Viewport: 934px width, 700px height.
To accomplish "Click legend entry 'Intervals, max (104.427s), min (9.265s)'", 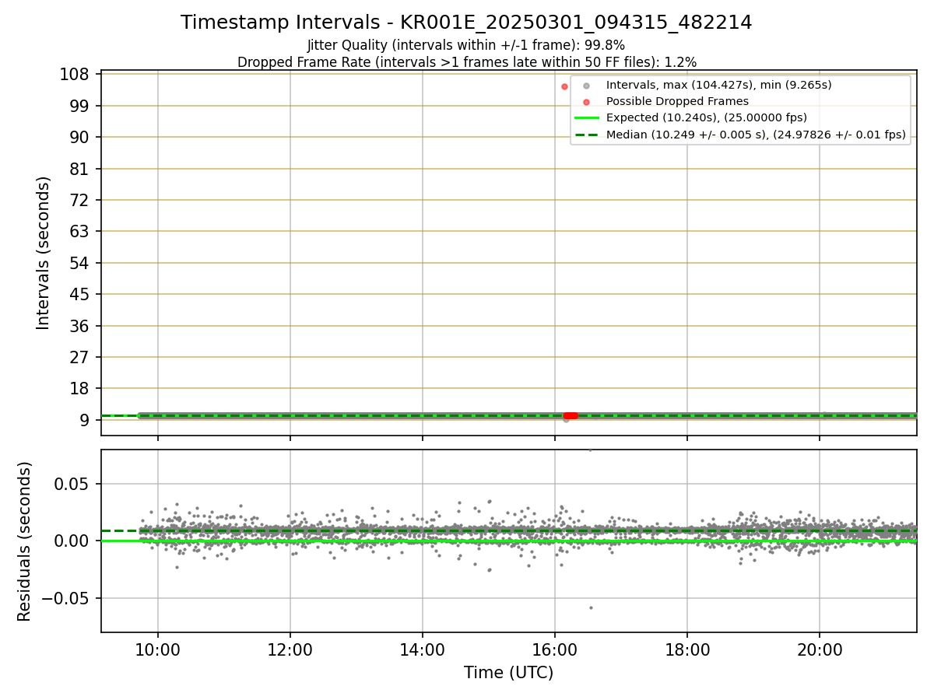I will (x=718, y=86).
